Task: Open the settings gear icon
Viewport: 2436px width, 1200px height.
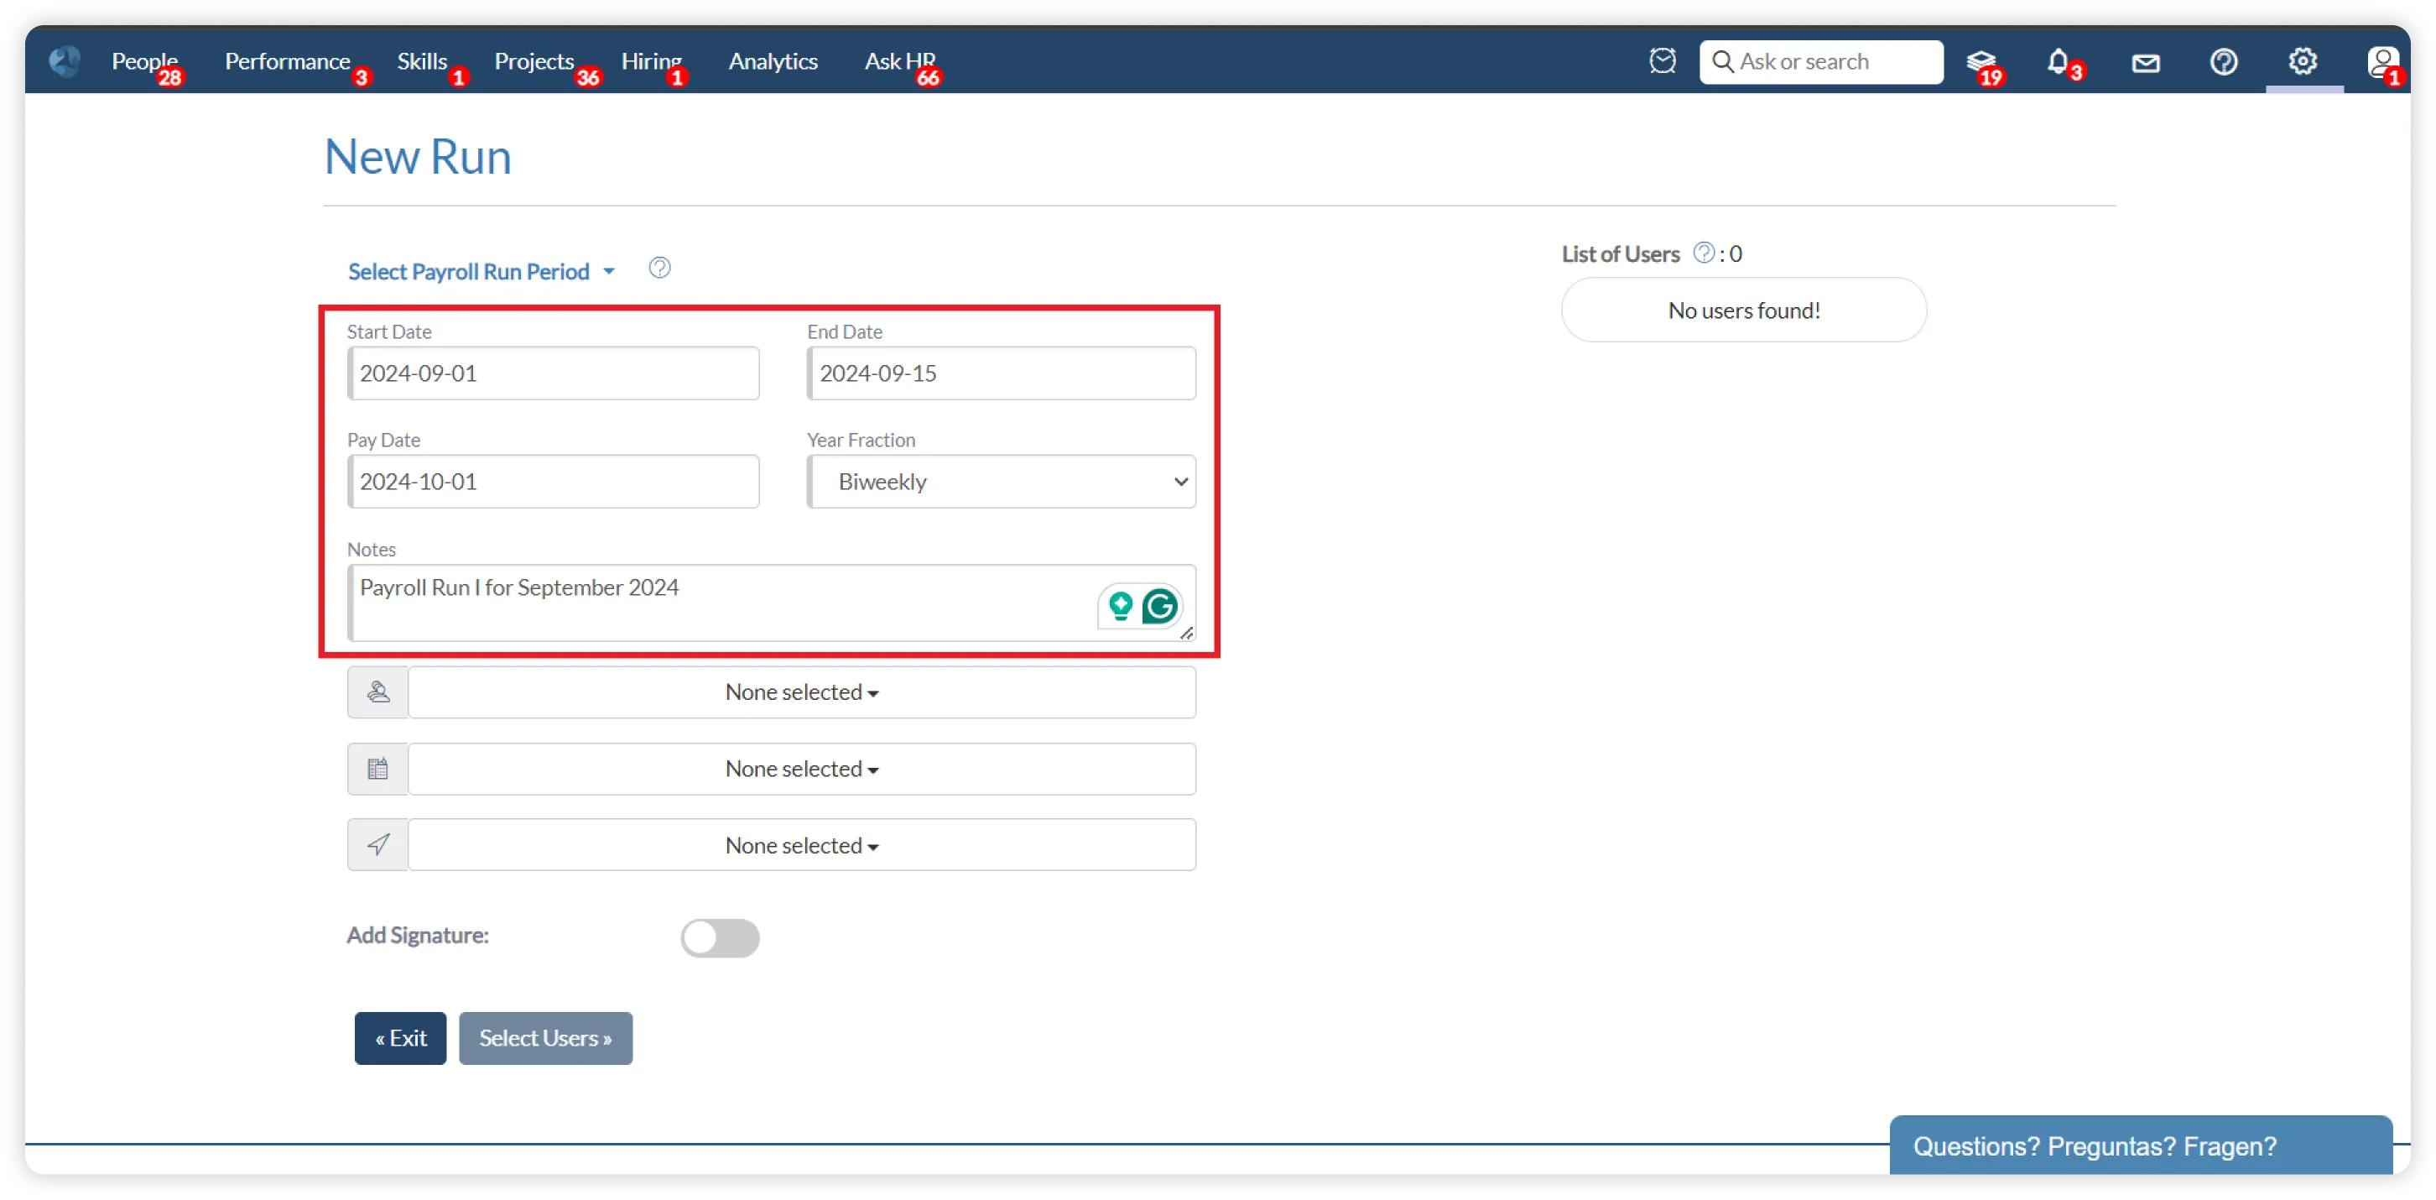Action: point(2302,61)
